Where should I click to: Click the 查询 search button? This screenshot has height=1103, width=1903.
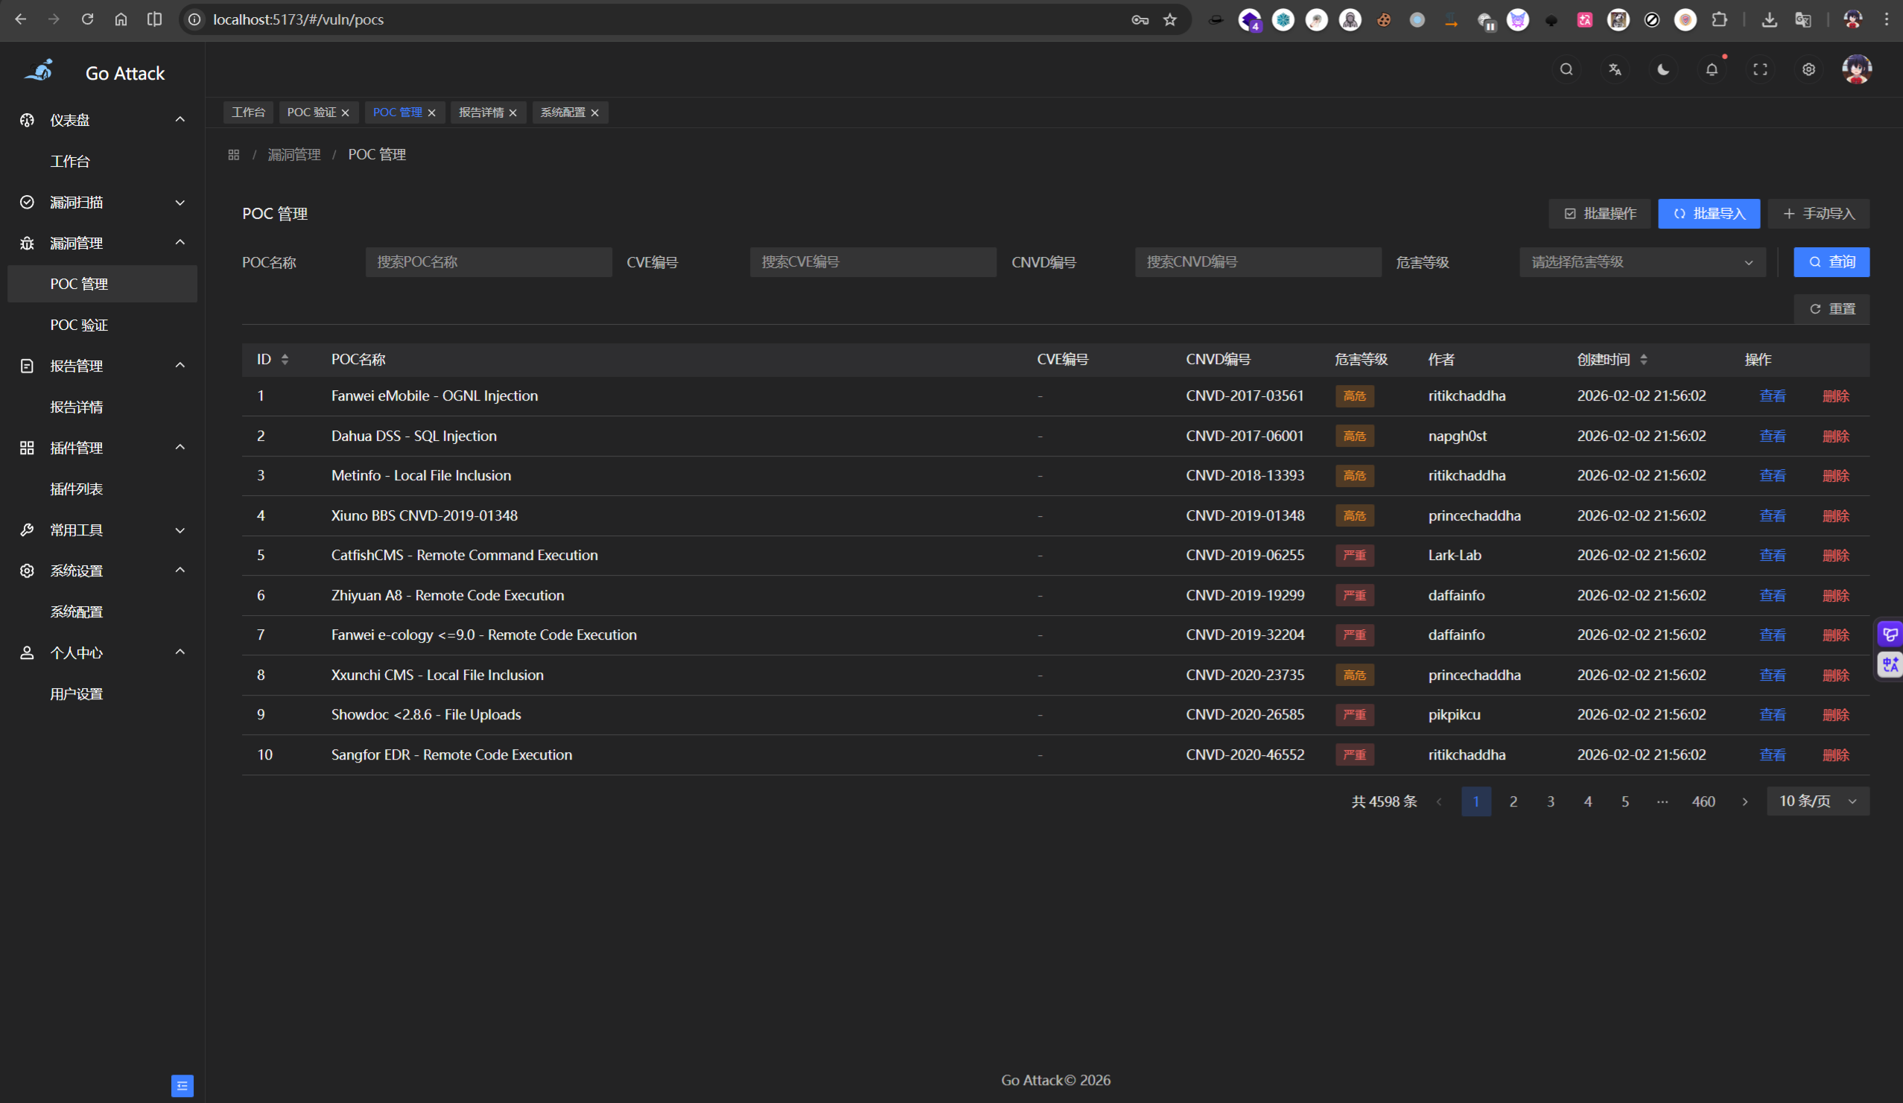tap(1831, 262)
